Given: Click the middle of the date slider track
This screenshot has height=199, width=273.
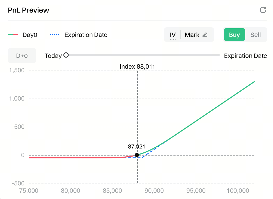Looking at the screenshot, I should point(143,55).
